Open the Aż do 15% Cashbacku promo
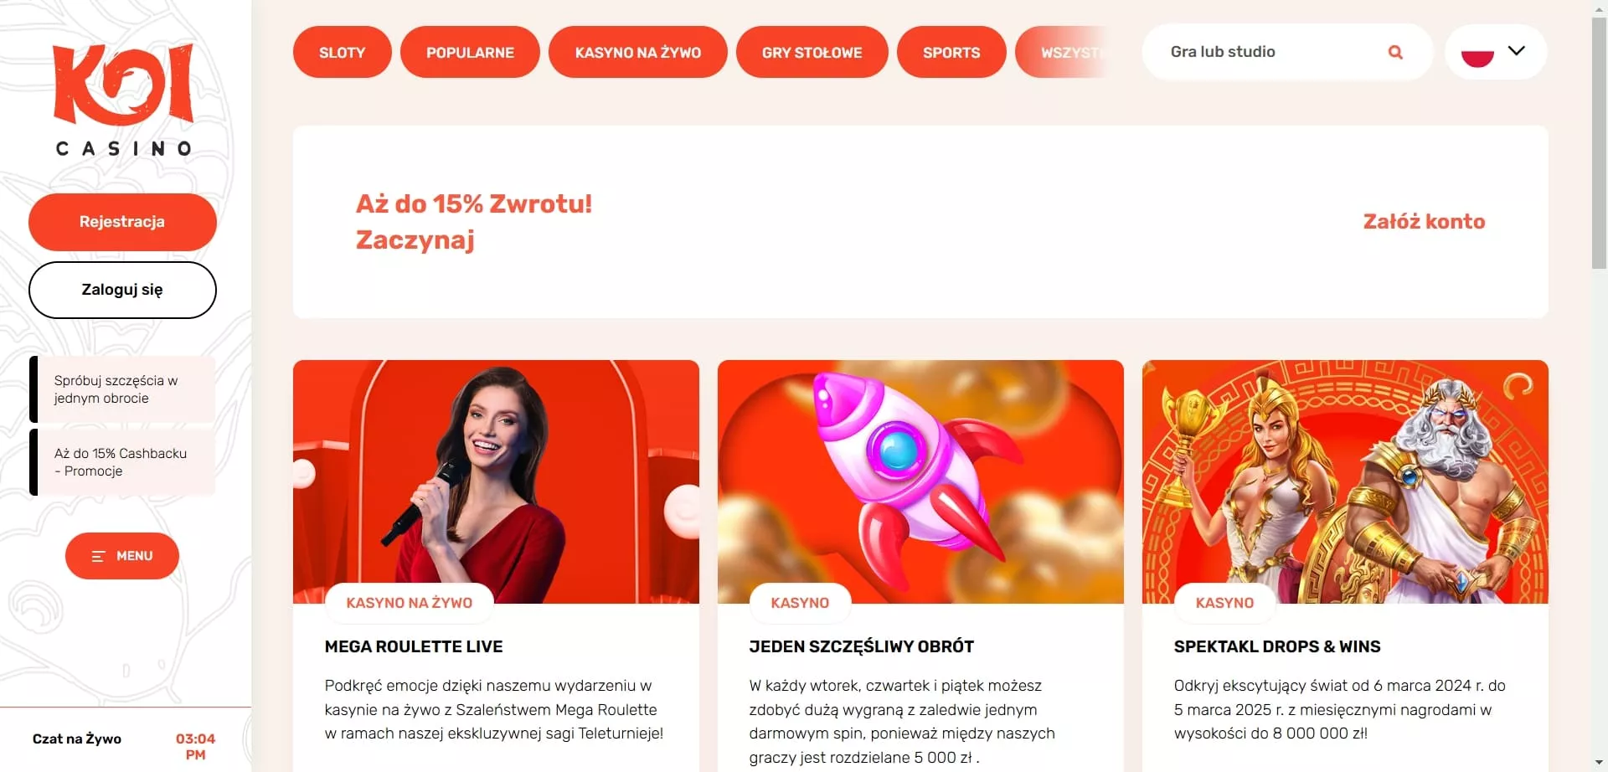 122,462
